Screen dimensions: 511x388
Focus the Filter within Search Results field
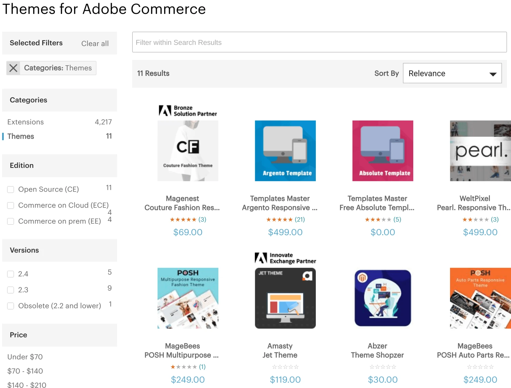319,42
